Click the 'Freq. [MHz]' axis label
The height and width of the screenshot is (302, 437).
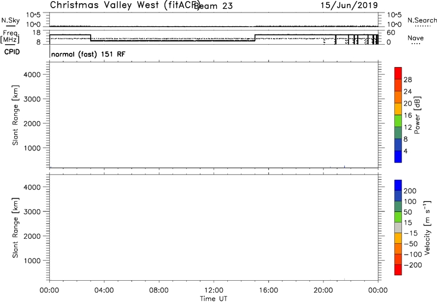click(10, 37)
